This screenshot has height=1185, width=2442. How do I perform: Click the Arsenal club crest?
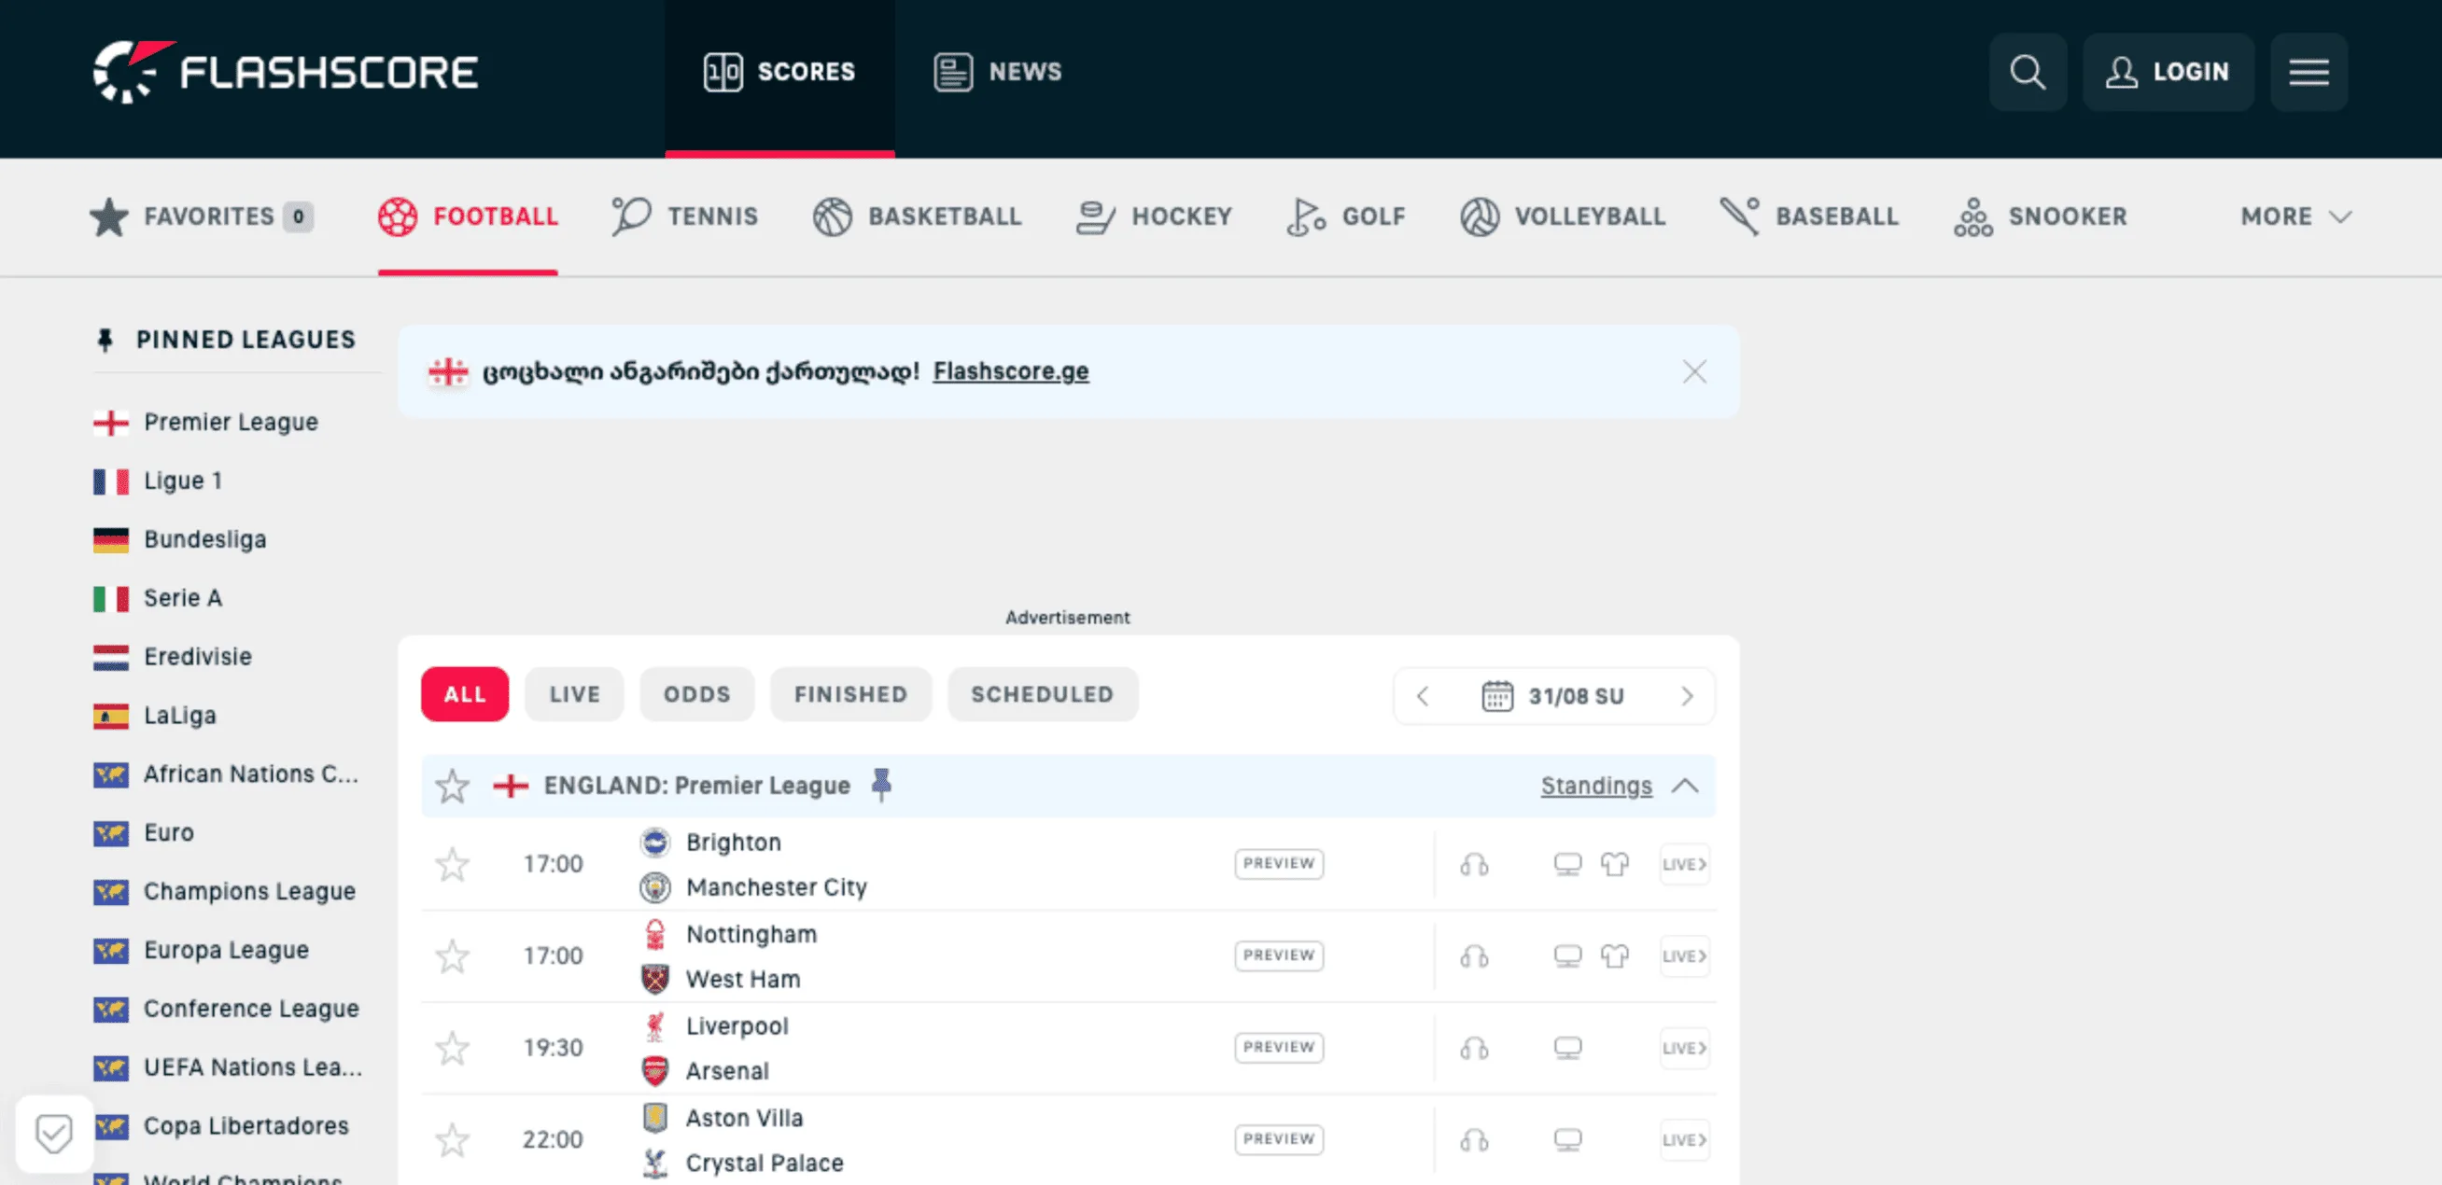(x=655, y=1071)
